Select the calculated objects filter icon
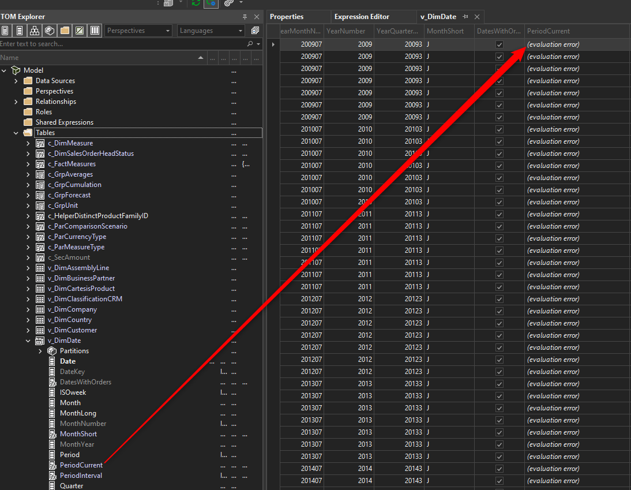631x490 pixels. pos(80,31)
